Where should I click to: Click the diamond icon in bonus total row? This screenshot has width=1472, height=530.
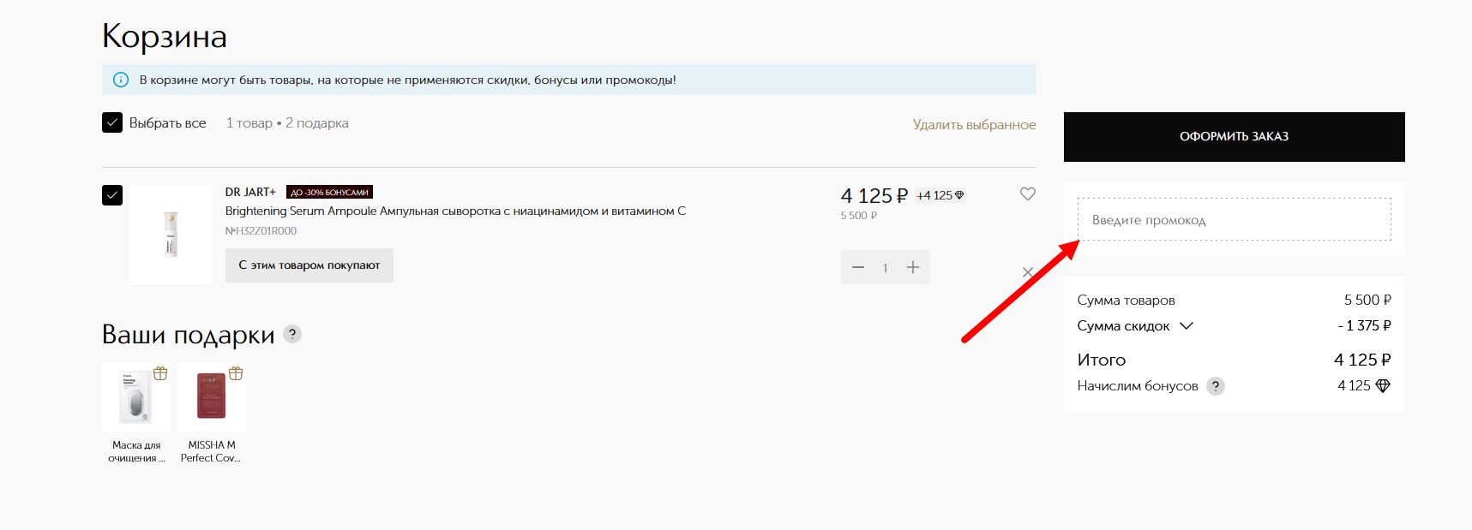click(x=1383, y=386)
